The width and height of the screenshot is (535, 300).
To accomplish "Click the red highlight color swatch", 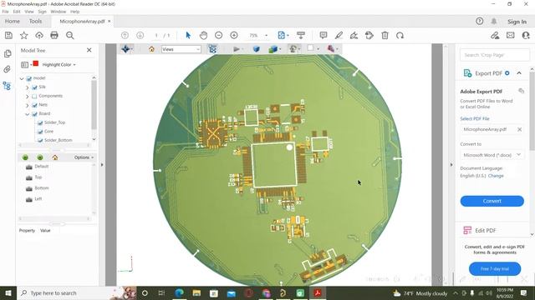I will click(35, 63).
